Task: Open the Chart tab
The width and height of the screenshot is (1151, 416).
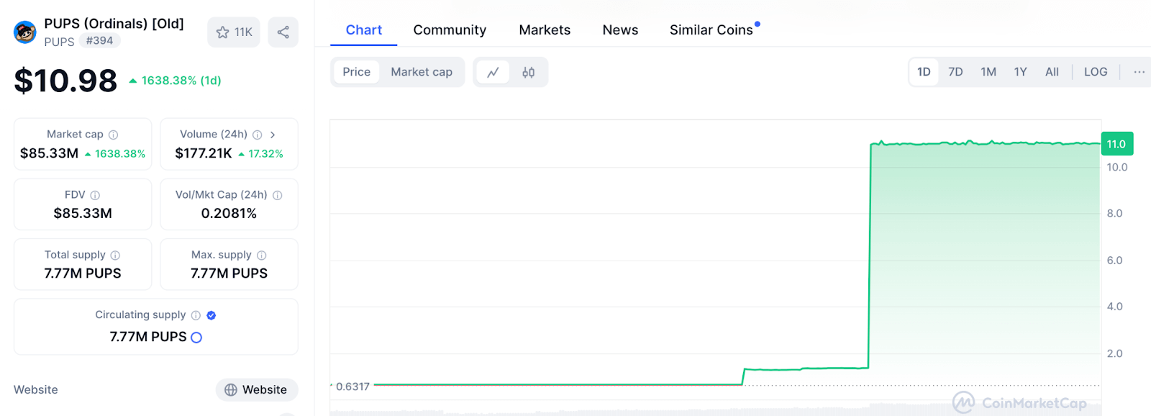Action: click(364, 30)
